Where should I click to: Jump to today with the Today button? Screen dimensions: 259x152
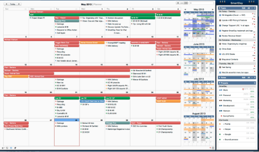tap(13, 4)
